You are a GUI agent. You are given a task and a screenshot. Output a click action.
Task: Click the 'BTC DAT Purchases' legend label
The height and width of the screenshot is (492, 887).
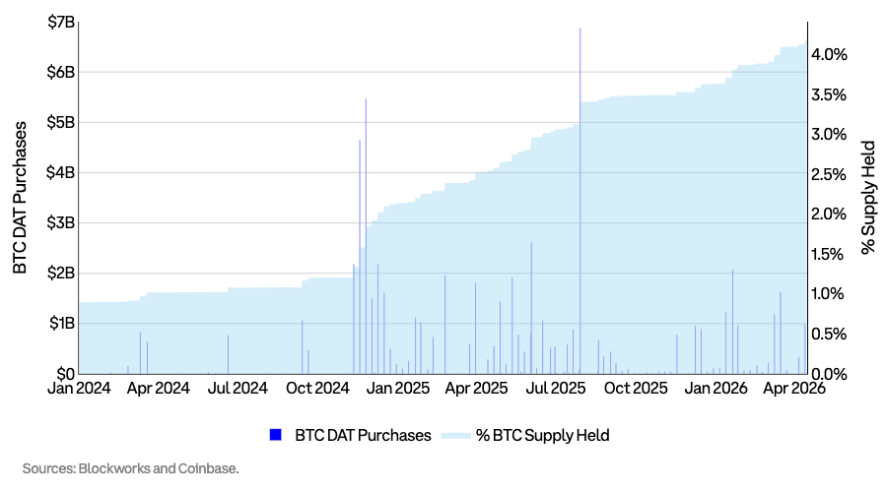click(363, 436)
